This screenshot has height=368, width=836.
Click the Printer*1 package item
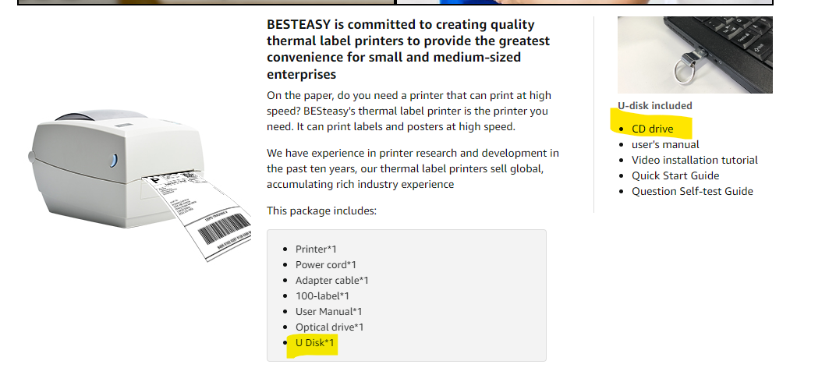click(316, 249)
